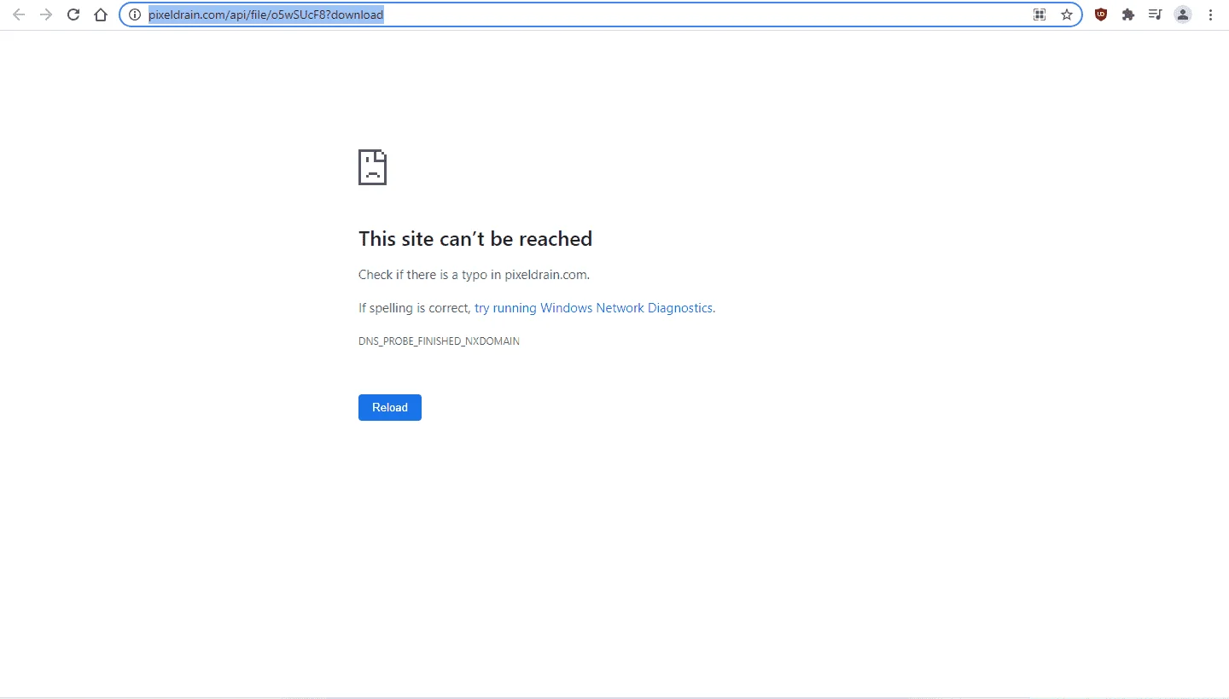Click the browser Back arrow

click(x=19, y=15)
